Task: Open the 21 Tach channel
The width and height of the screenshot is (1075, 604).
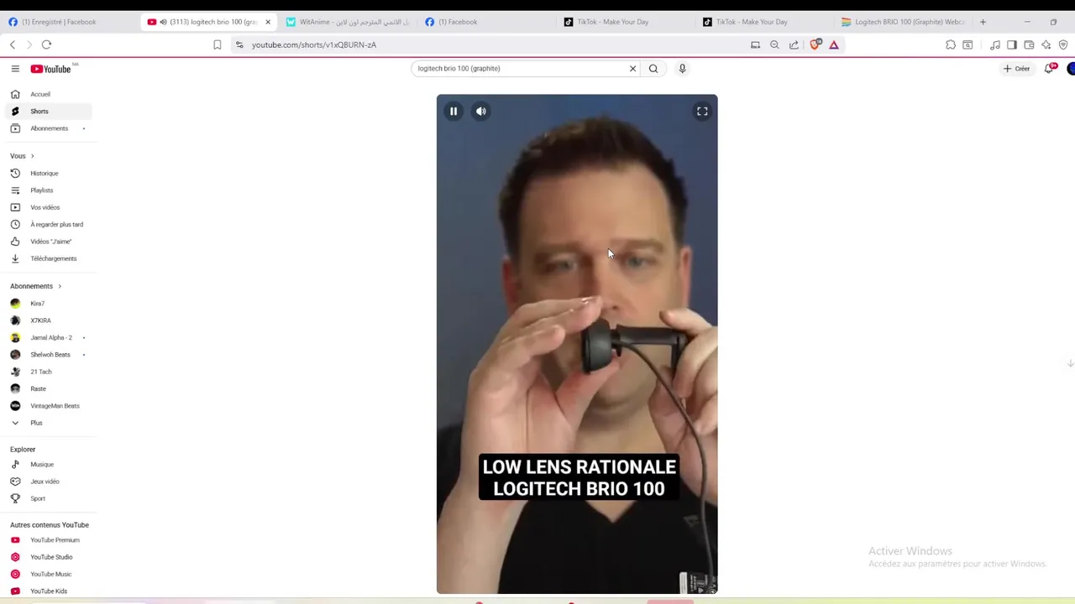Action: [49, 372]
